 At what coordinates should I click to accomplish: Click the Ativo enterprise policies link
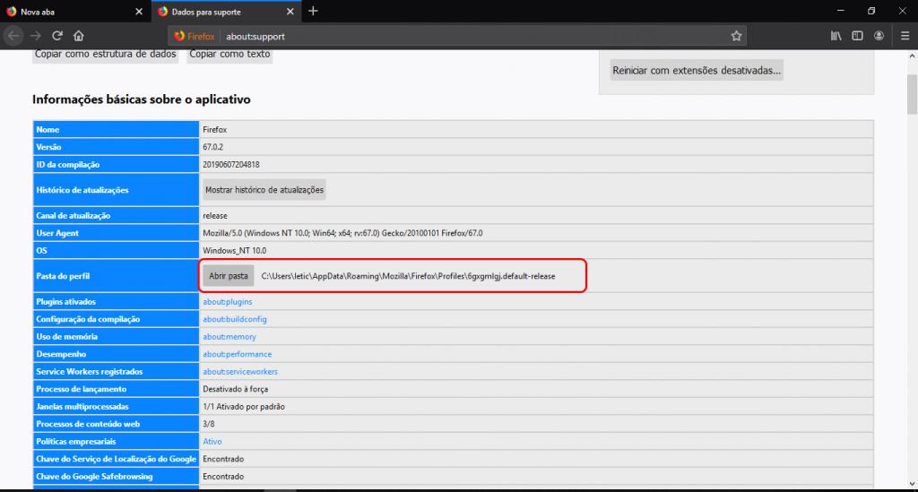(212, 442)
